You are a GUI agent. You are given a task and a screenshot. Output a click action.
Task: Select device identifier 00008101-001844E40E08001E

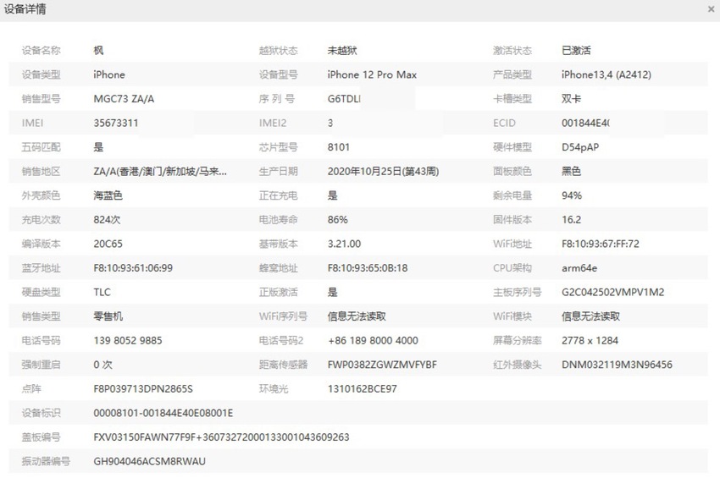[x=163, y=414]
